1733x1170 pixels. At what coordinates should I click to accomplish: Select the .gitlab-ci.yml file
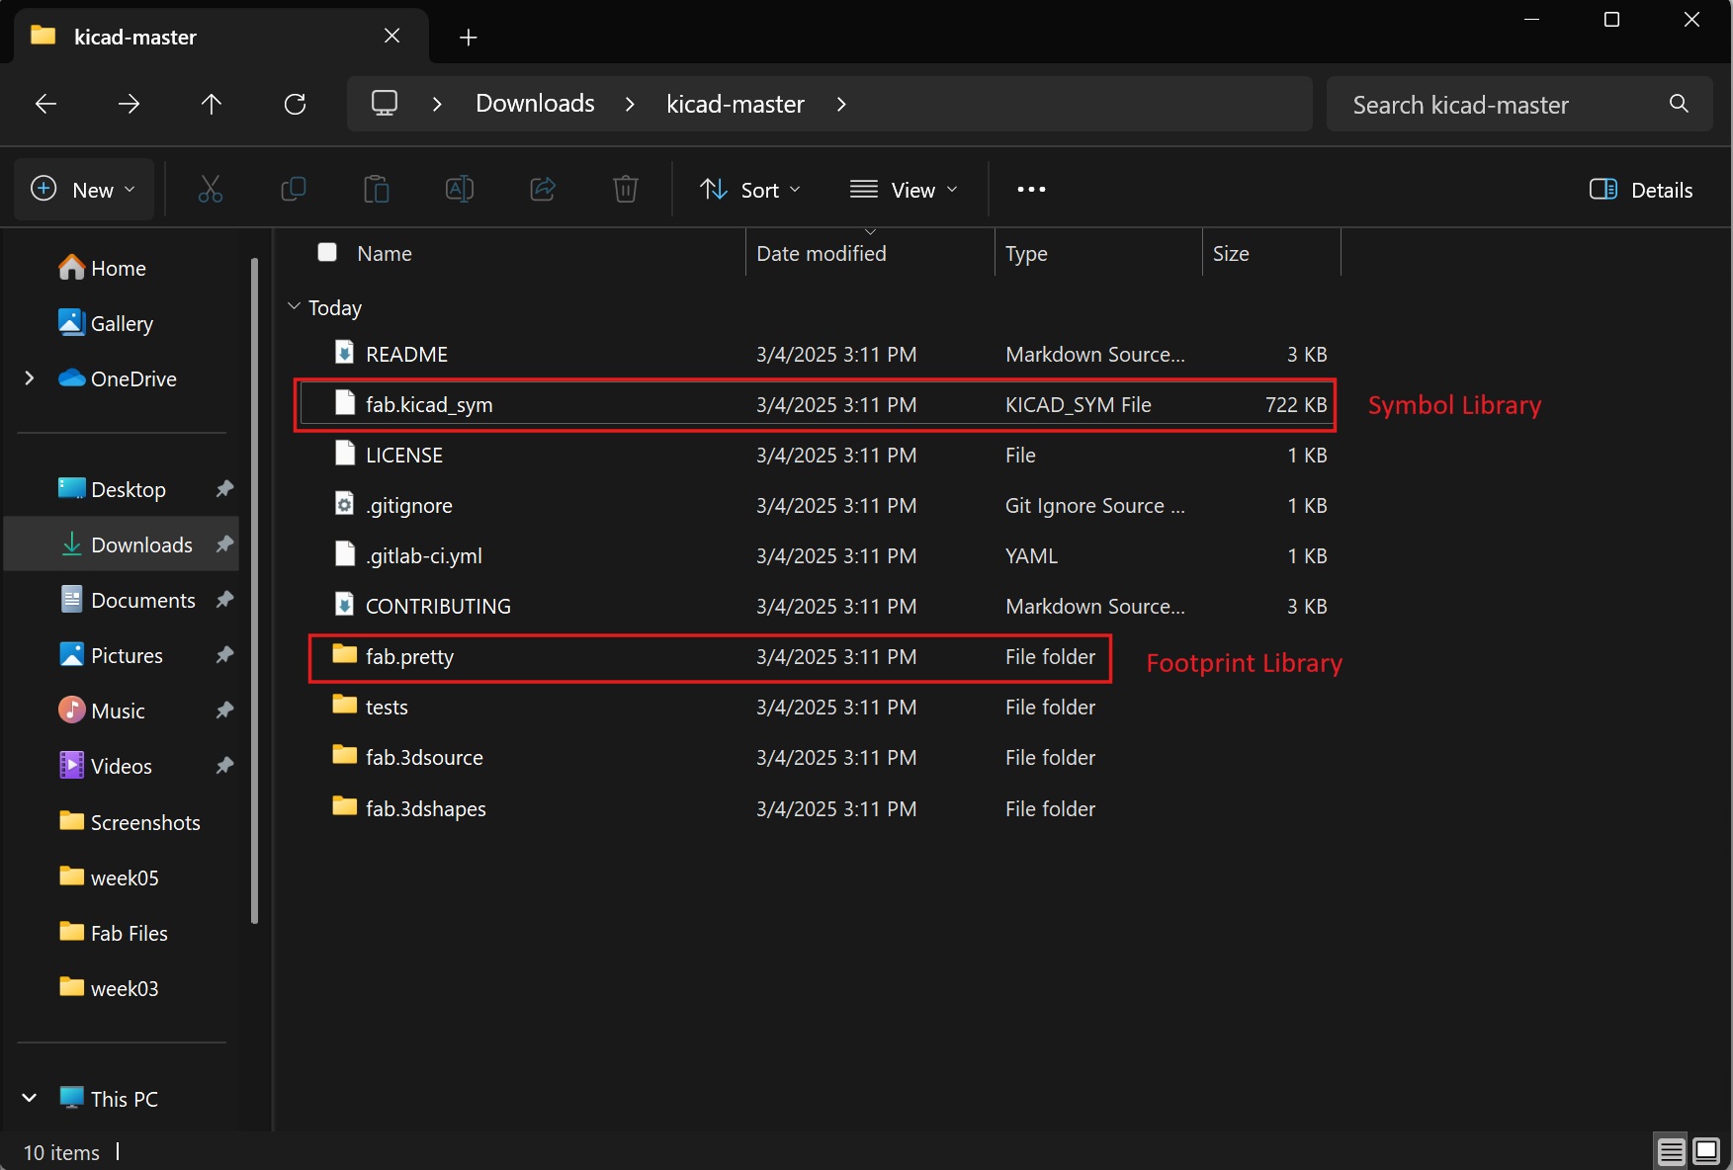click(x=816, y=555)
